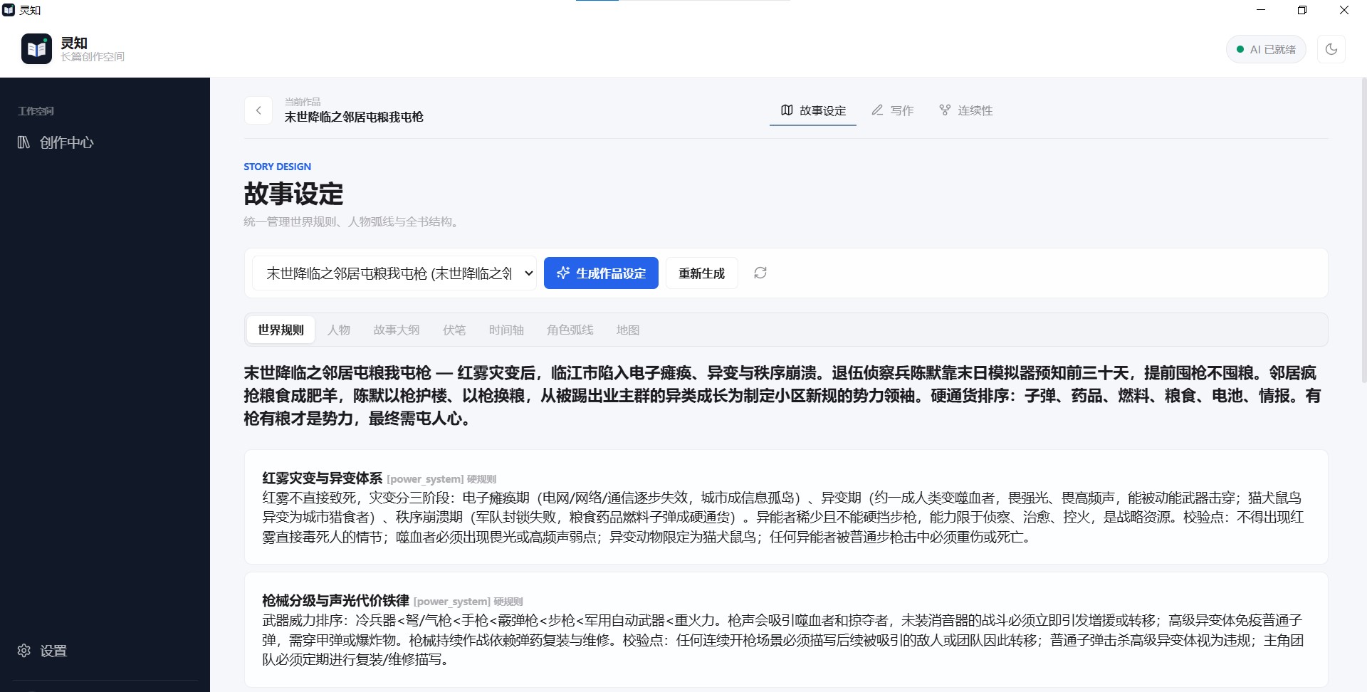Open the work selection dropdown
Image resolution: width=1367 pixels, height=692 pixels.
[394, 273]
